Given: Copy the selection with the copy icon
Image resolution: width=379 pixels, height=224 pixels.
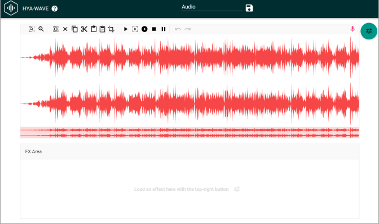Looking at the screenshot, I should [74, 29].
